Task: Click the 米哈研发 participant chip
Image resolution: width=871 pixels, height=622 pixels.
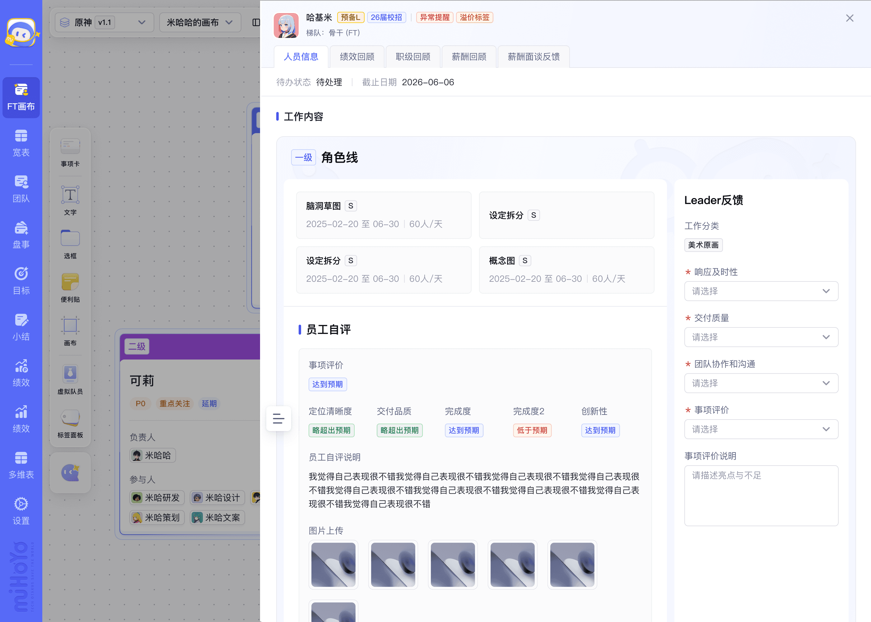Action: (x=157, y=498)
